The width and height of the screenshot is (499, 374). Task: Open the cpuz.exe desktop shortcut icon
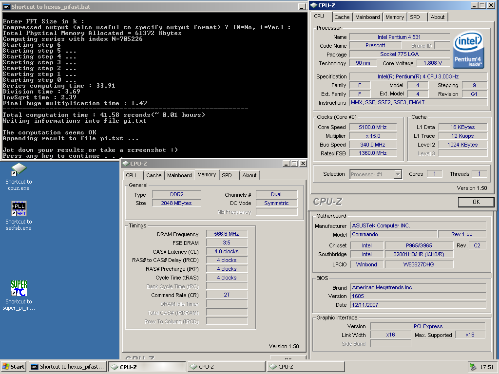click(x=19, y=169)
